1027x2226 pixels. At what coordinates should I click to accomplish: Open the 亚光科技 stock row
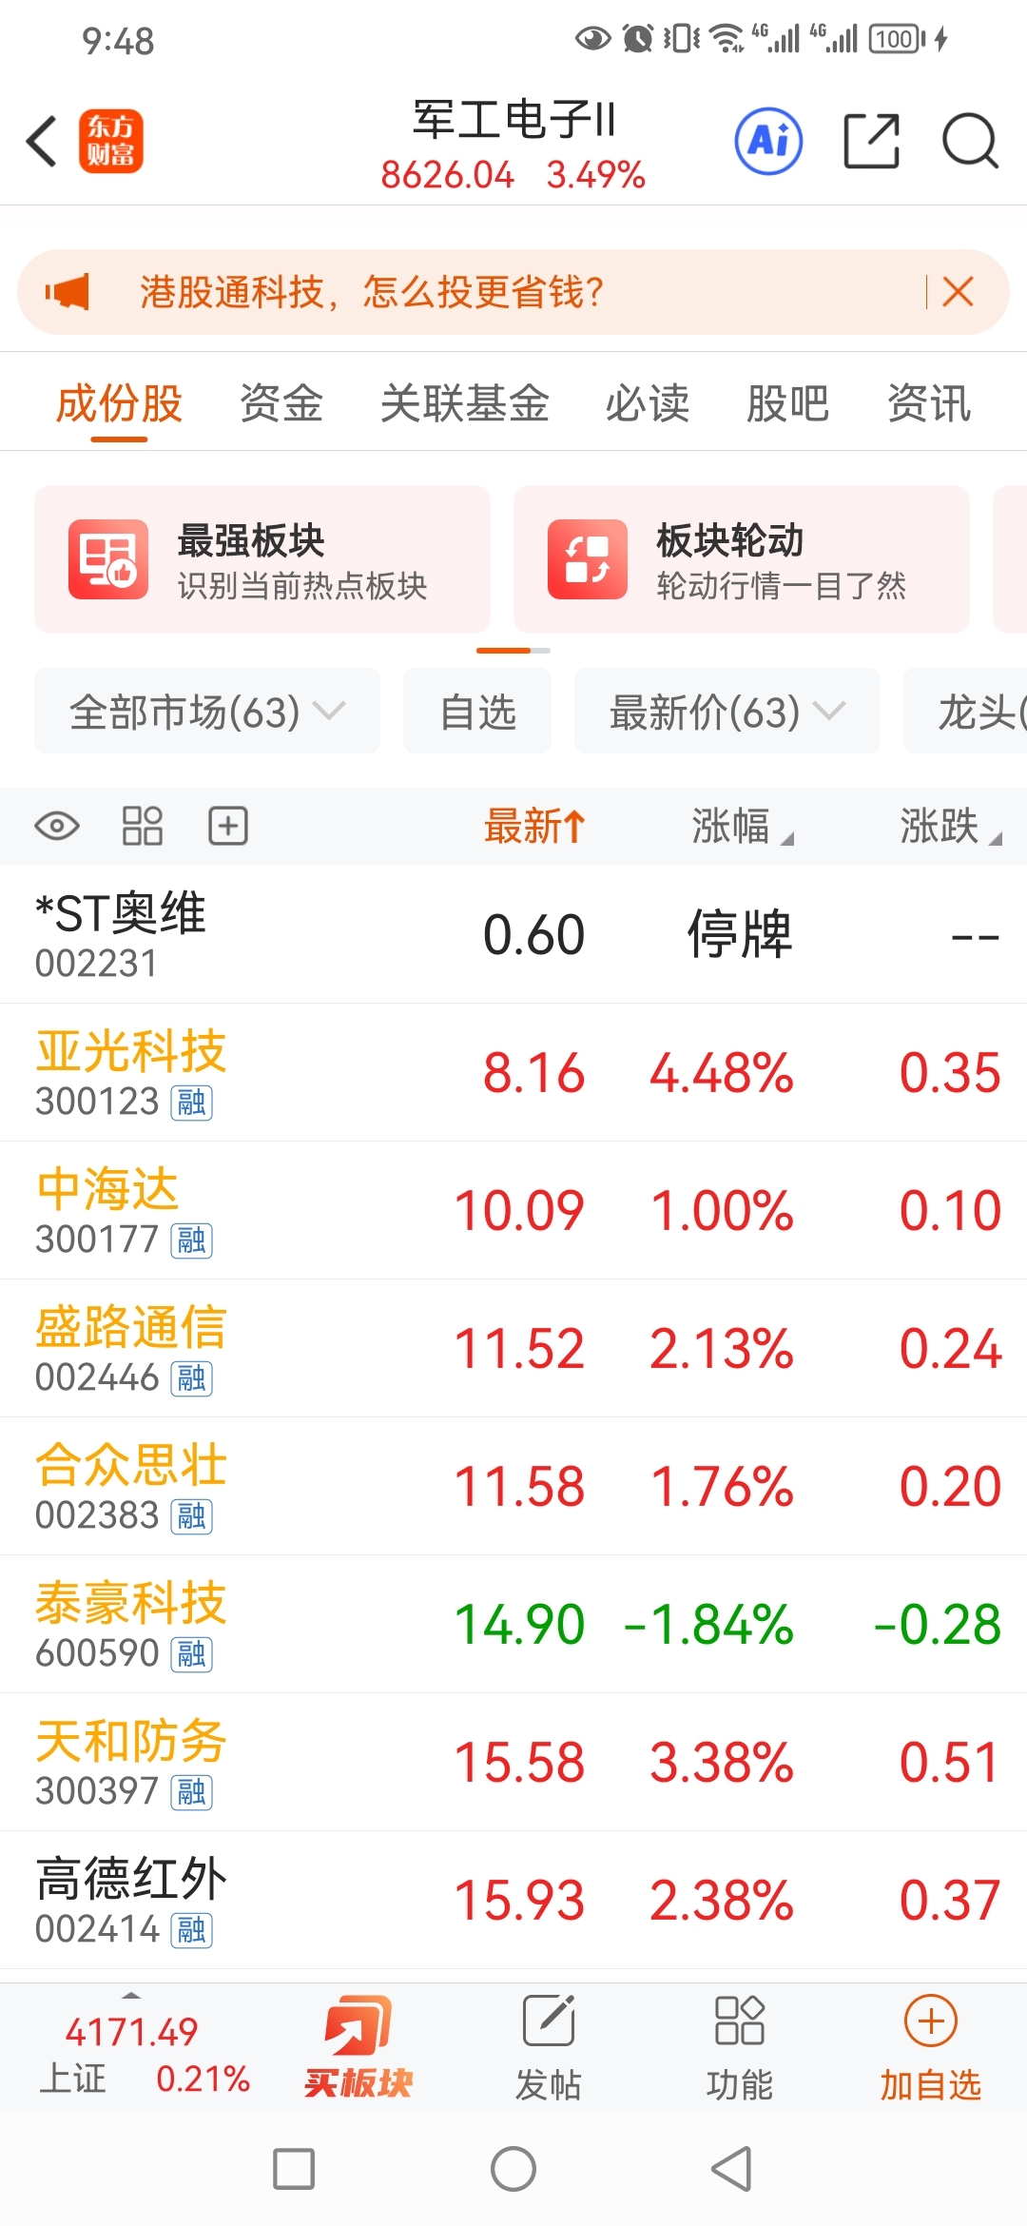tap(513, 1072)
